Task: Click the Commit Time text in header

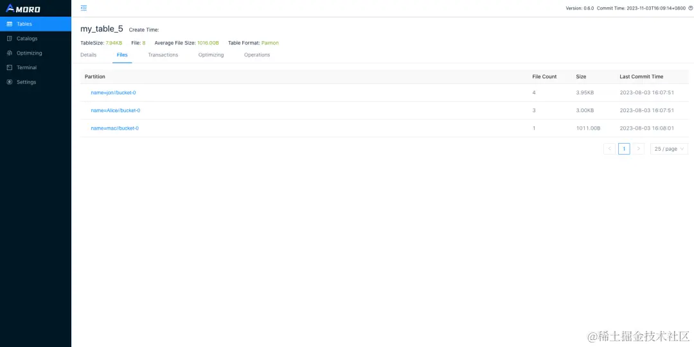Action: click(641, 8)
